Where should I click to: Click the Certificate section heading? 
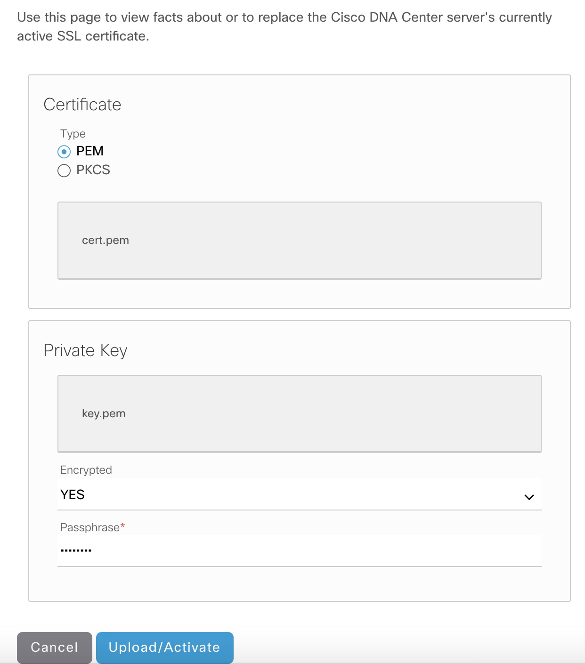pos(82,105)
